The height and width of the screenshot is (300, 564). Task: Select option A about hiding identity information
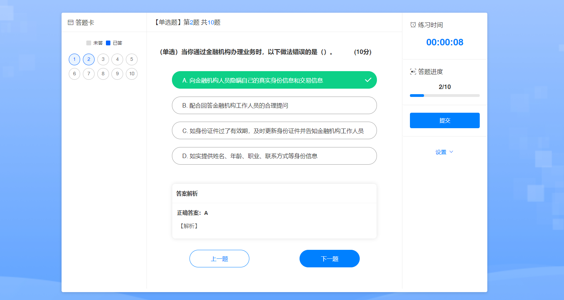pyautogui.click(x=274, y=80)
